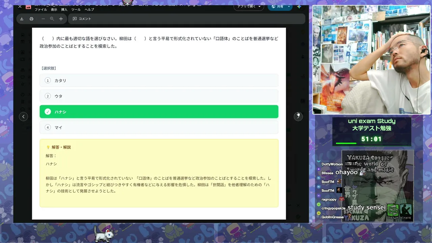
Task: Click chat user Blissea
Action: (327, 173)
